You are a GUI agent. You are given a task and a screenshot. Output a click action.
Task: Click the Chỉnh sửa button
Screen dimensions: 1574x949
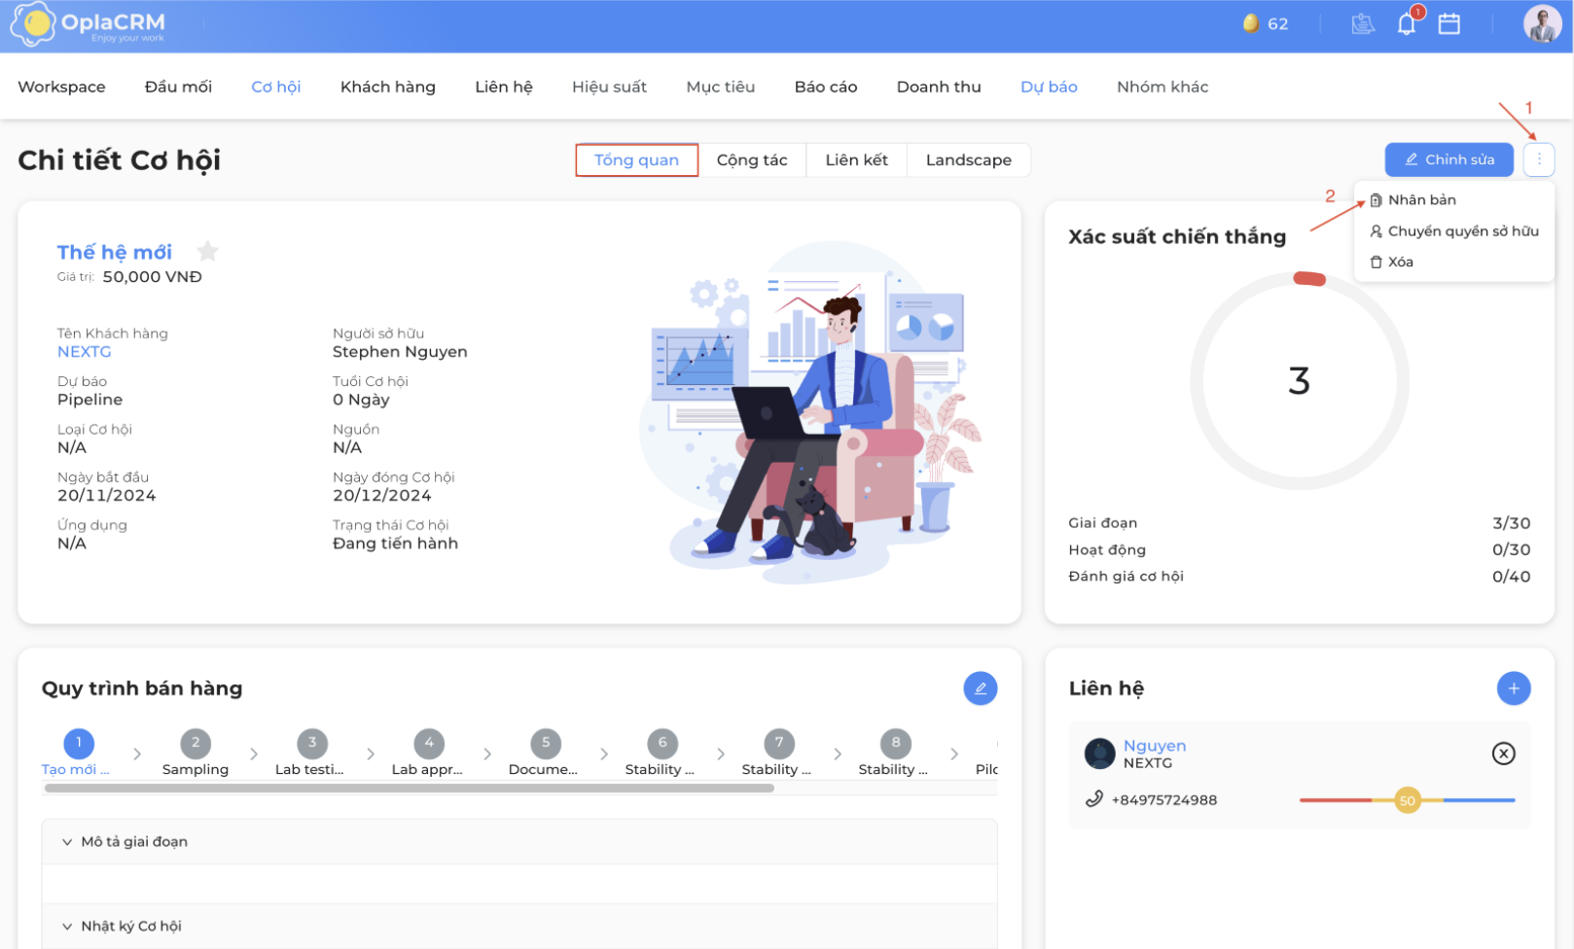point(1449,159)
